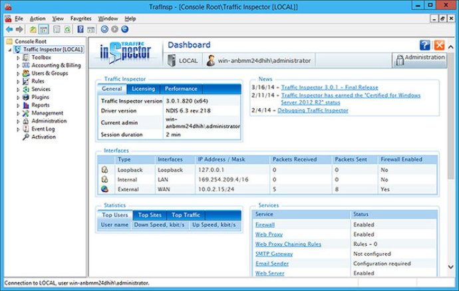Image resolution: width=459 pixels, height=291 pixels.
Task: Click the Loopback interface row icon
Action: click(104, 169)
